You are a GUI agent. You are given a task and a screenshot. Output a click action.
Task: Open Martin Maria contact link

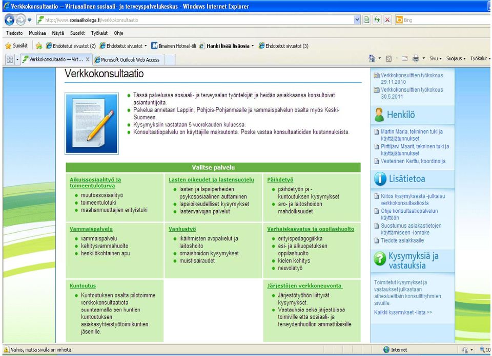(412, 135)
